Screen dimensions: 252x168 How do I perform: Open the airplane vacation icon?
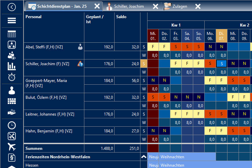[x=12, y=147]
